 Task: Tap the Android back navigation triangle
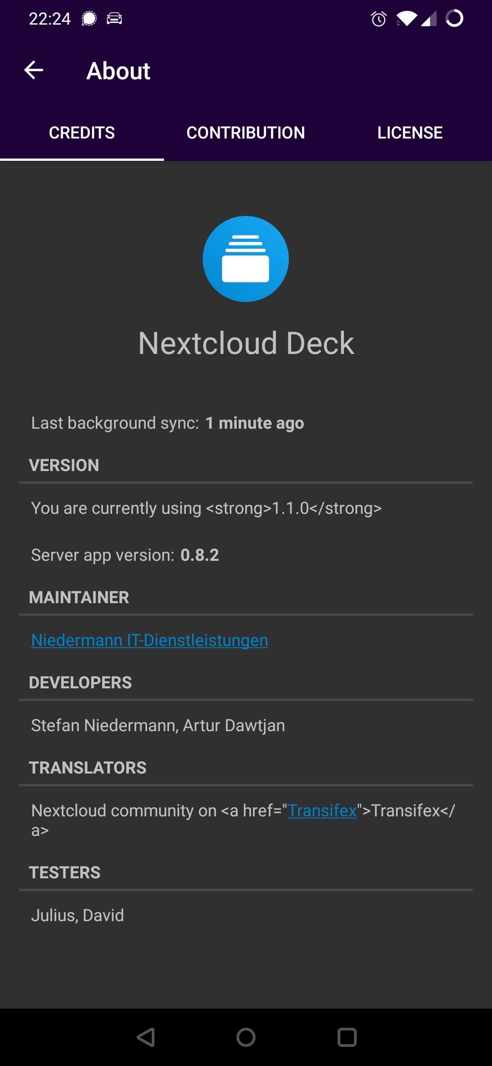pyautogui.click(x=146, y=1037)
